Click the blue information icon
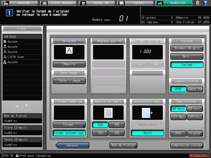This screenshot has height=158, width=211. (x=9, y=13)
